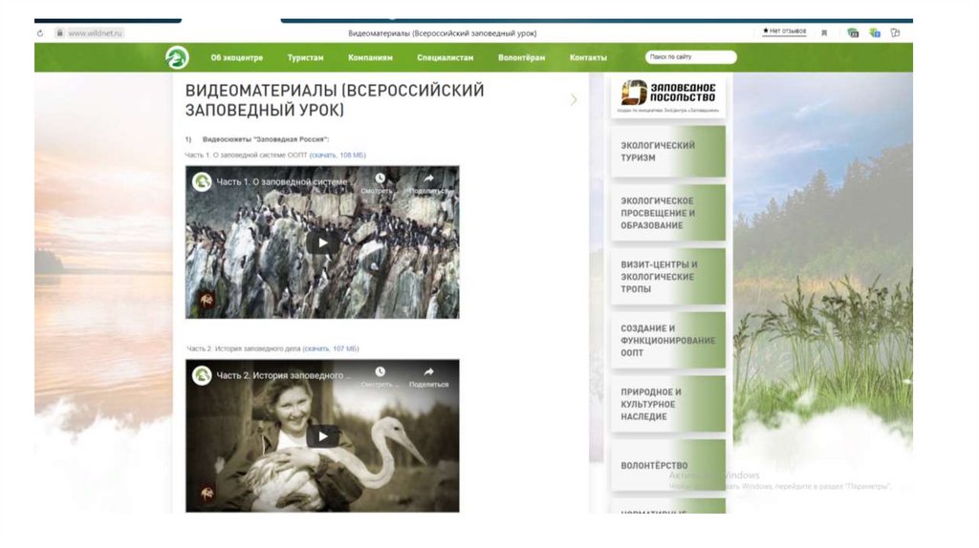Image resolution: width=979 pixels, height=548 pixels.
Task: Expand the chevron next to page title
Action: point(574,99)
